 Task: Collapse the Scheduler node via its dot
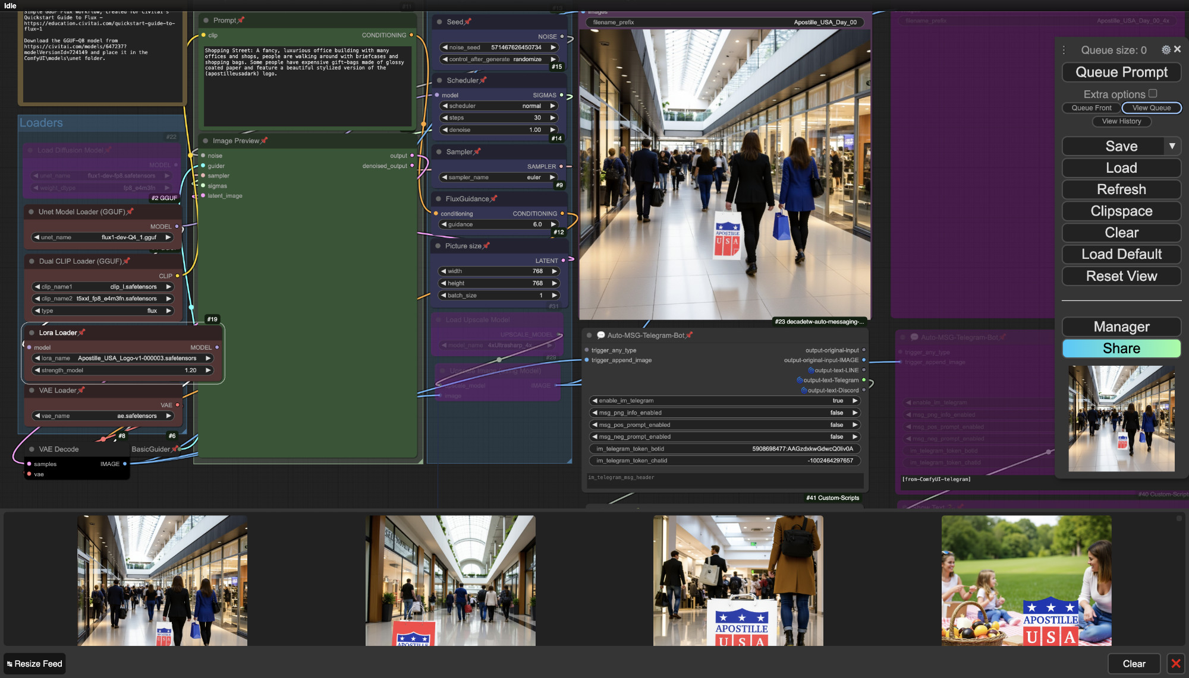click(440, 80)
